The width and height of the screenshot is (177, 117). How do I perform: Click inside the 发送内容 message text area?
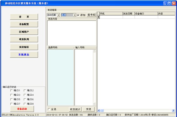(72, 33)
